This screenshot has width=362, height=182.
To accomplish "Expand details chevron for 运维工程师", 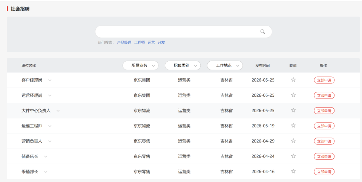I will (x=50, y=126).
